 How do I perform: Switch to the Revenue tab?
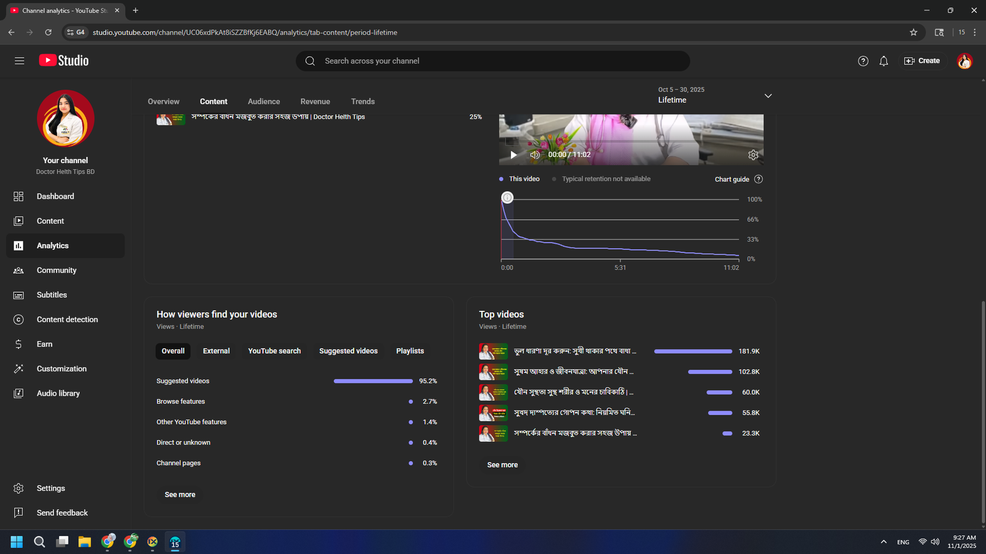pos(315,102)
